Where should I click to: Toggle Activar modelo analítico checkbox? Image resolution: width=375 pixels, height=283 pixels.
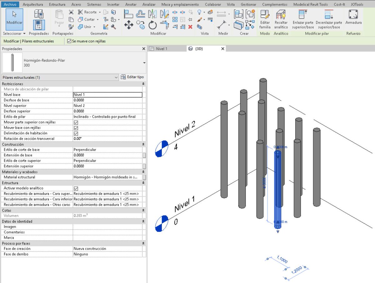point(76,188)
